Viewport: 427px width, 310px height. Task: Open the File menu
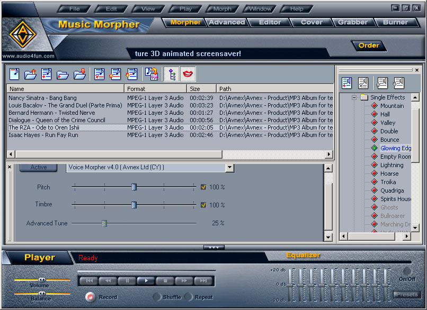(74, 9)
